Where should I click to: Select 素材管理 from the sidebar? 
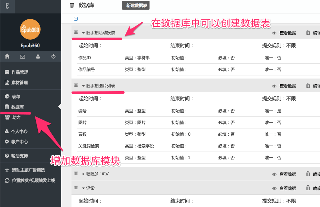coord(20,83)
